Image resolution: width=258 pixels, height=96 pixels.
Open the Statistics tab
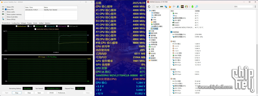[47, 23]
